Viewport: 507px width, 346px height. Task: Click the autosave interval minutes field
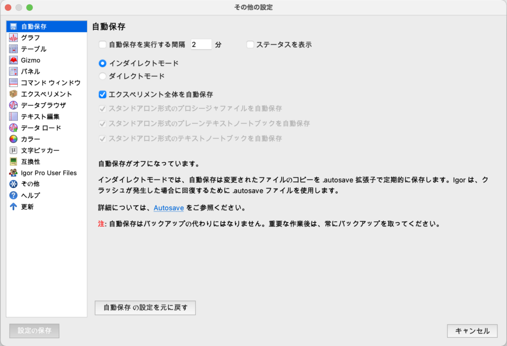pos(201,44)
